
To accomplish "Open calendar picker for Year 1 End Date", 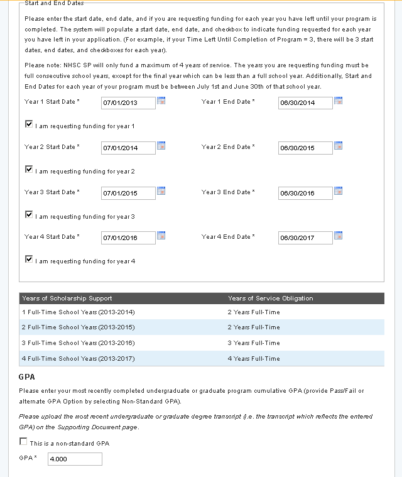I will (x=339, y=101).
